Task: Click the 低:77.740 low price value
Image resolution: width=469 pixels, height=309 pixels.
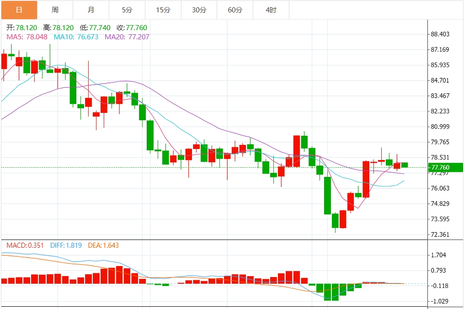Action: 95,28
